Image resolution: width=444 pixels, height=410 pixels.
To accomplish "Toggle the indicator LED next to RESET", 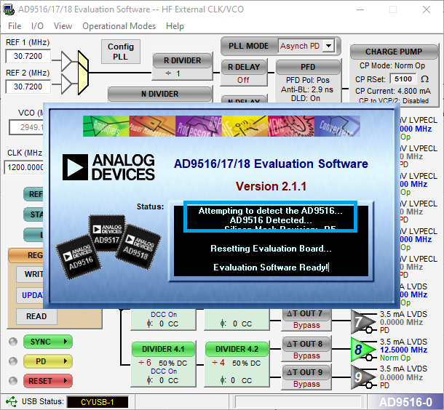I will [13, 381].
